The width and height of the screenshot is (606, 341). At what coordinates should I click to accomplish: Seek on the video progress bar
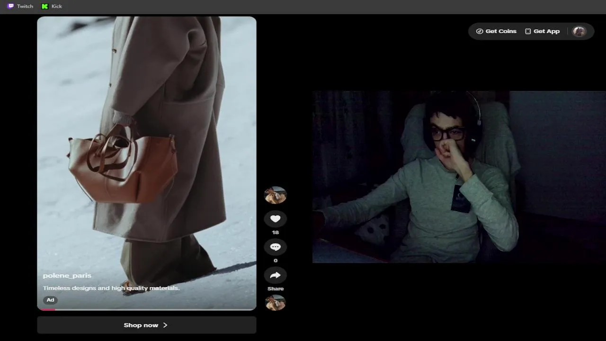click(x=147, y=310)
